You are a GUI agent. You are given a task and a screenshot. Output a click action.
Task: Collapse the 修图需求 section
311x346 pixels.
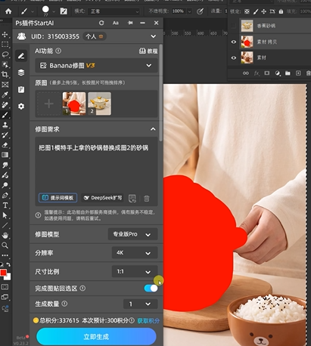point(153,129)
